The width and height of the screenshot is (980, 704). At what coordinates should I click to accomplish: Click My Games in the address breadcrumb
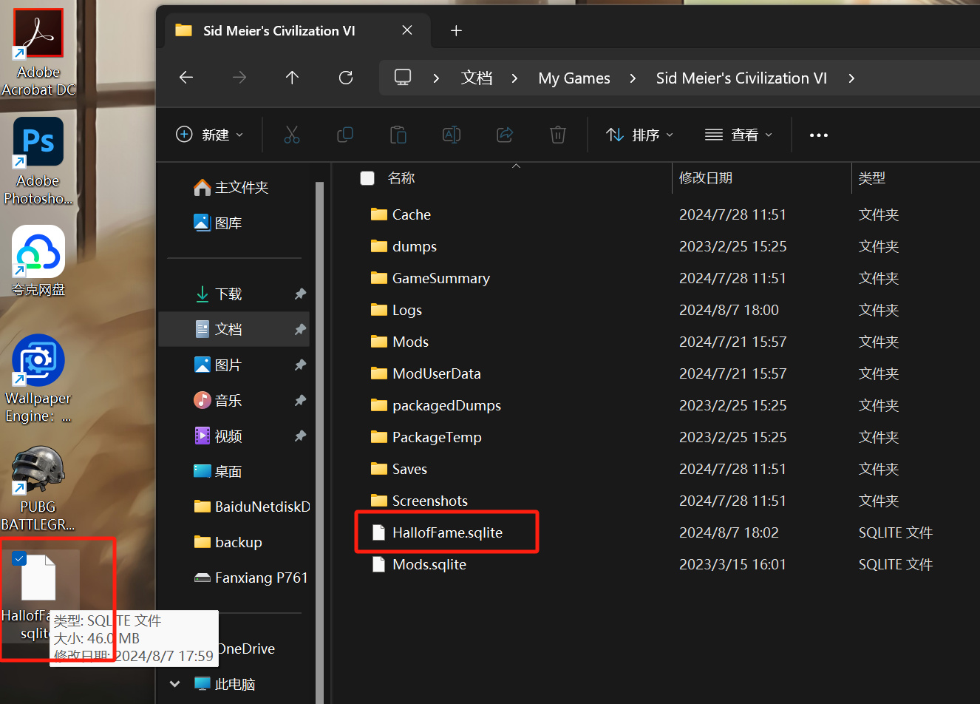pos(574,78)
